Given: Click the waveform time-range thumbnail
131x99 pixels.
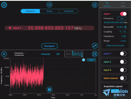Looking at the screenshot, I should tap(74, 54).
